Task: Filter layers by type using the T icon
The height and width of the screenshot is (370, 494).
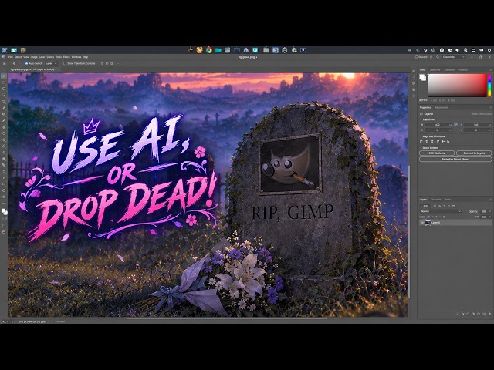Action: [445, 206]
